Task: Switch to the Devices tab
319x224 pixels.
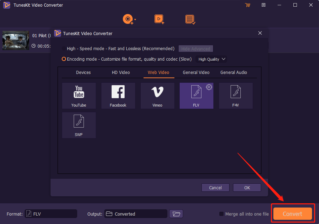Action: point(84,72)
